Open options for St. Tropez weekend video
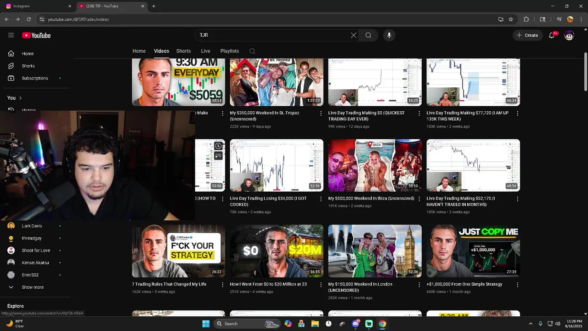The width and height of the screenshot is (588, 331). point(321,113)
